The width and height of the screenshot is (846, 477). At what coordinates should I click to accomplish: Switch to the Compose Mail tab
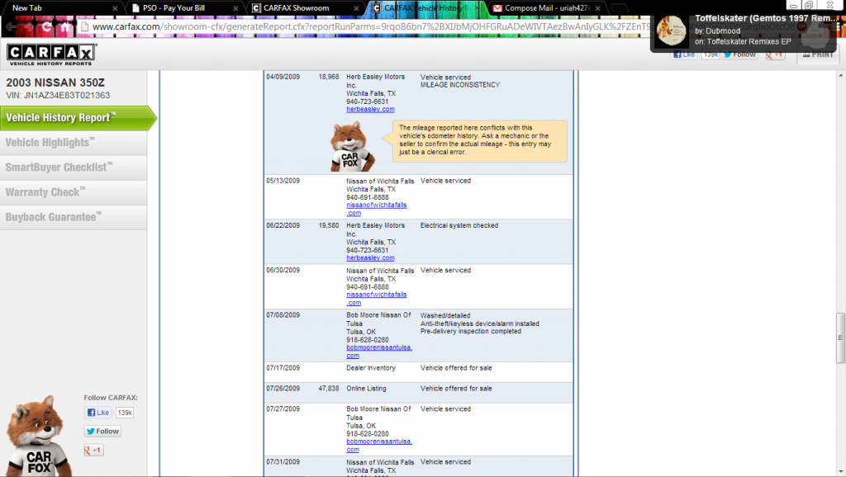[546, 8]
